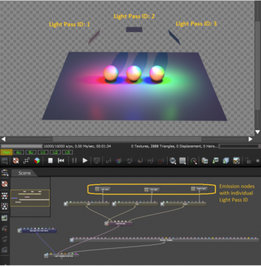Select the Mid light emission node
This screenshot has width=261, height=267.
152,190
